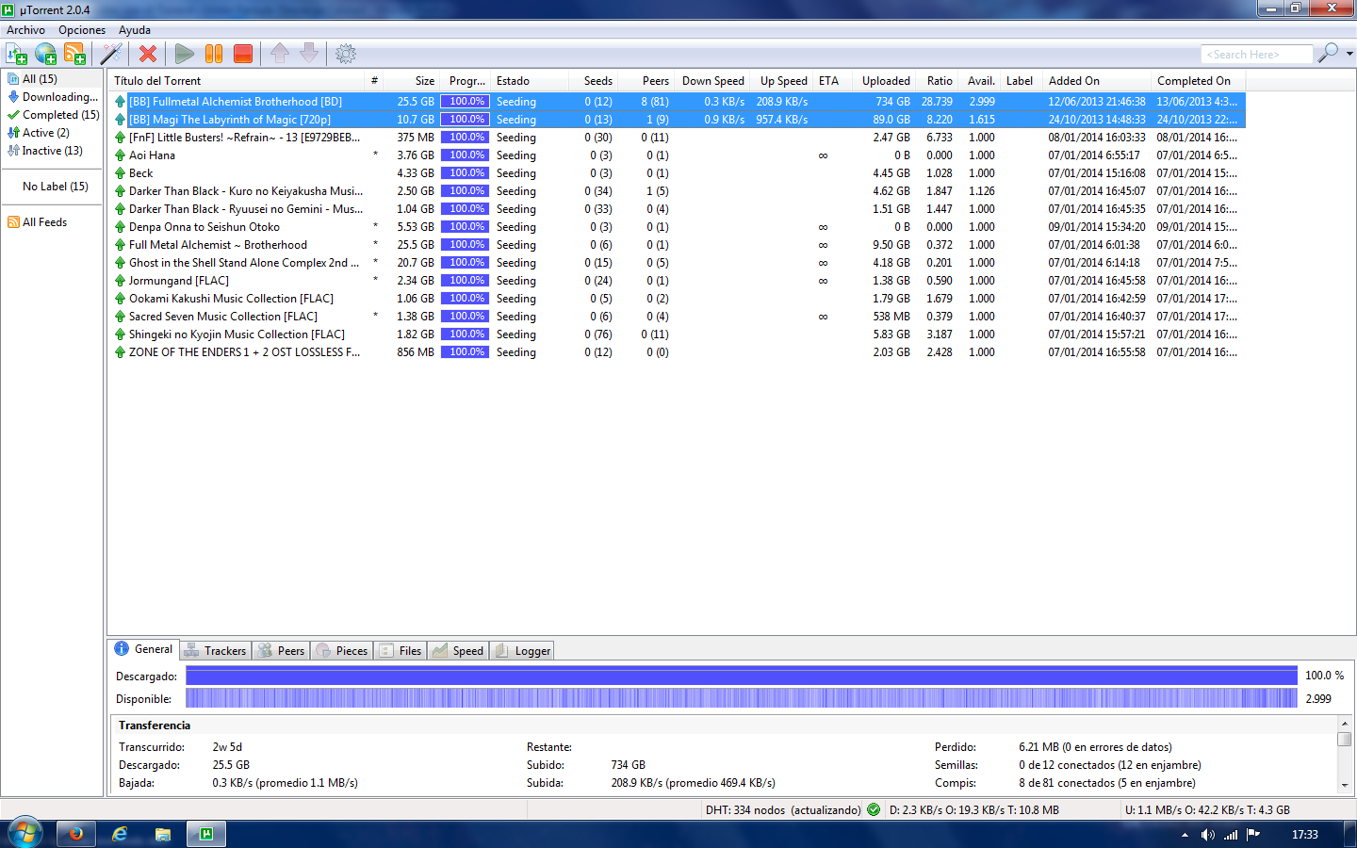
Task: Click into the Search Here field
Action: [1257, 54]
